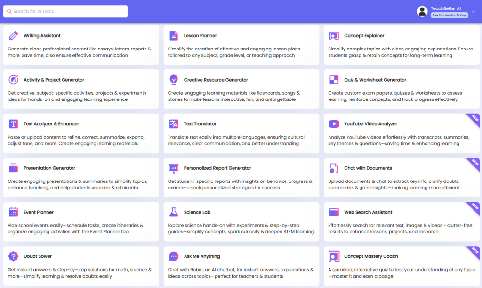482x288 pixels.
Task: Click the user profile avatar
Action: tap(422, 11)
